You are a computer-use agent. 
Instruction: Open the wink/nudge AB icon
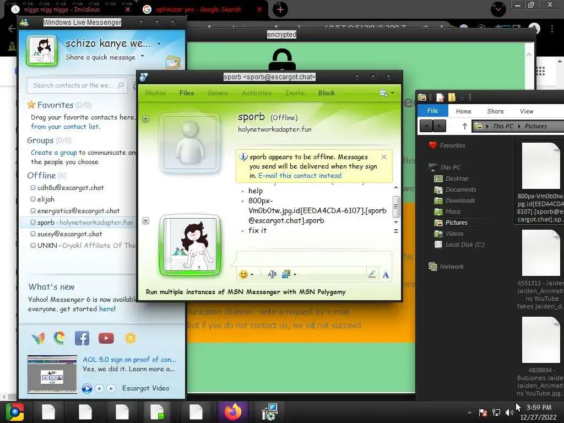(272, 274)
